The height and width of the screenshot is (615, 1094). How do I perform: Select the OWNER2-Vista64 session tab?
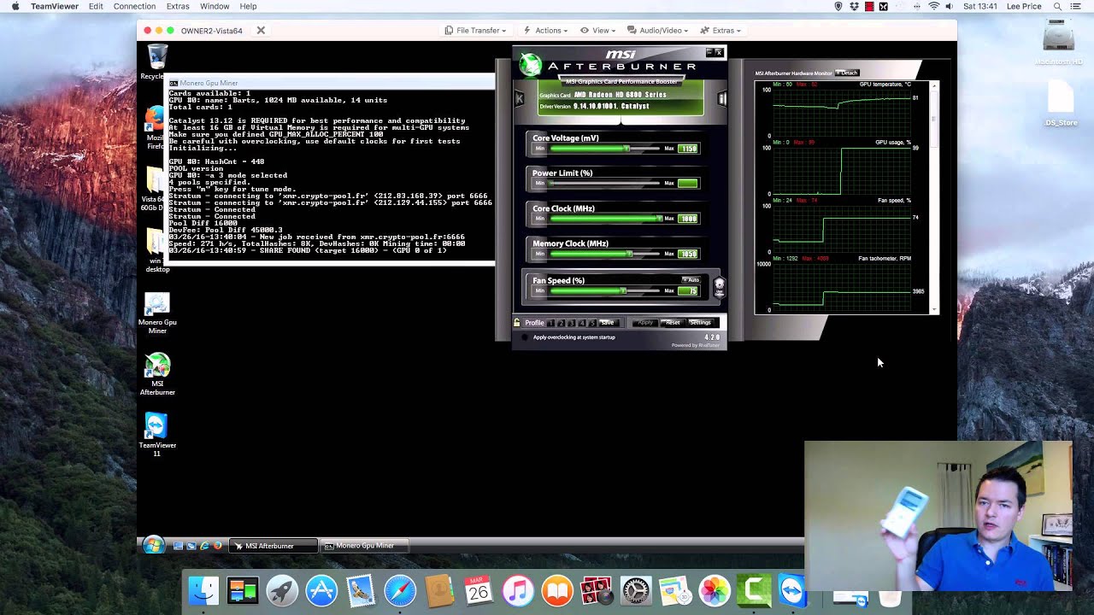(x=211, y=31)
